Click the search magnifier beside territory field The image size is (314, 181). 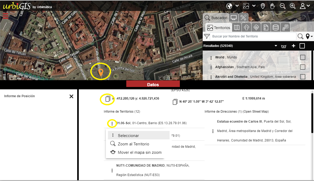tap(300, 36)
